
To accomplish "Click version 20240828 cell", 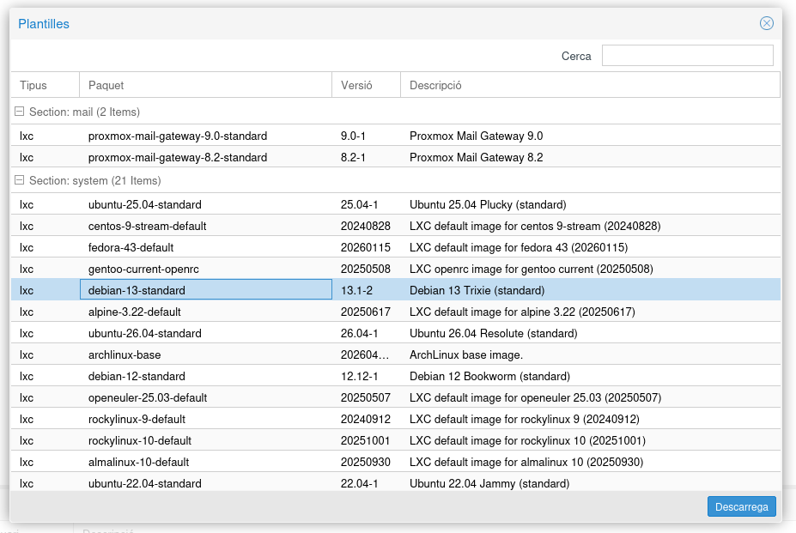I will [366, 226].
